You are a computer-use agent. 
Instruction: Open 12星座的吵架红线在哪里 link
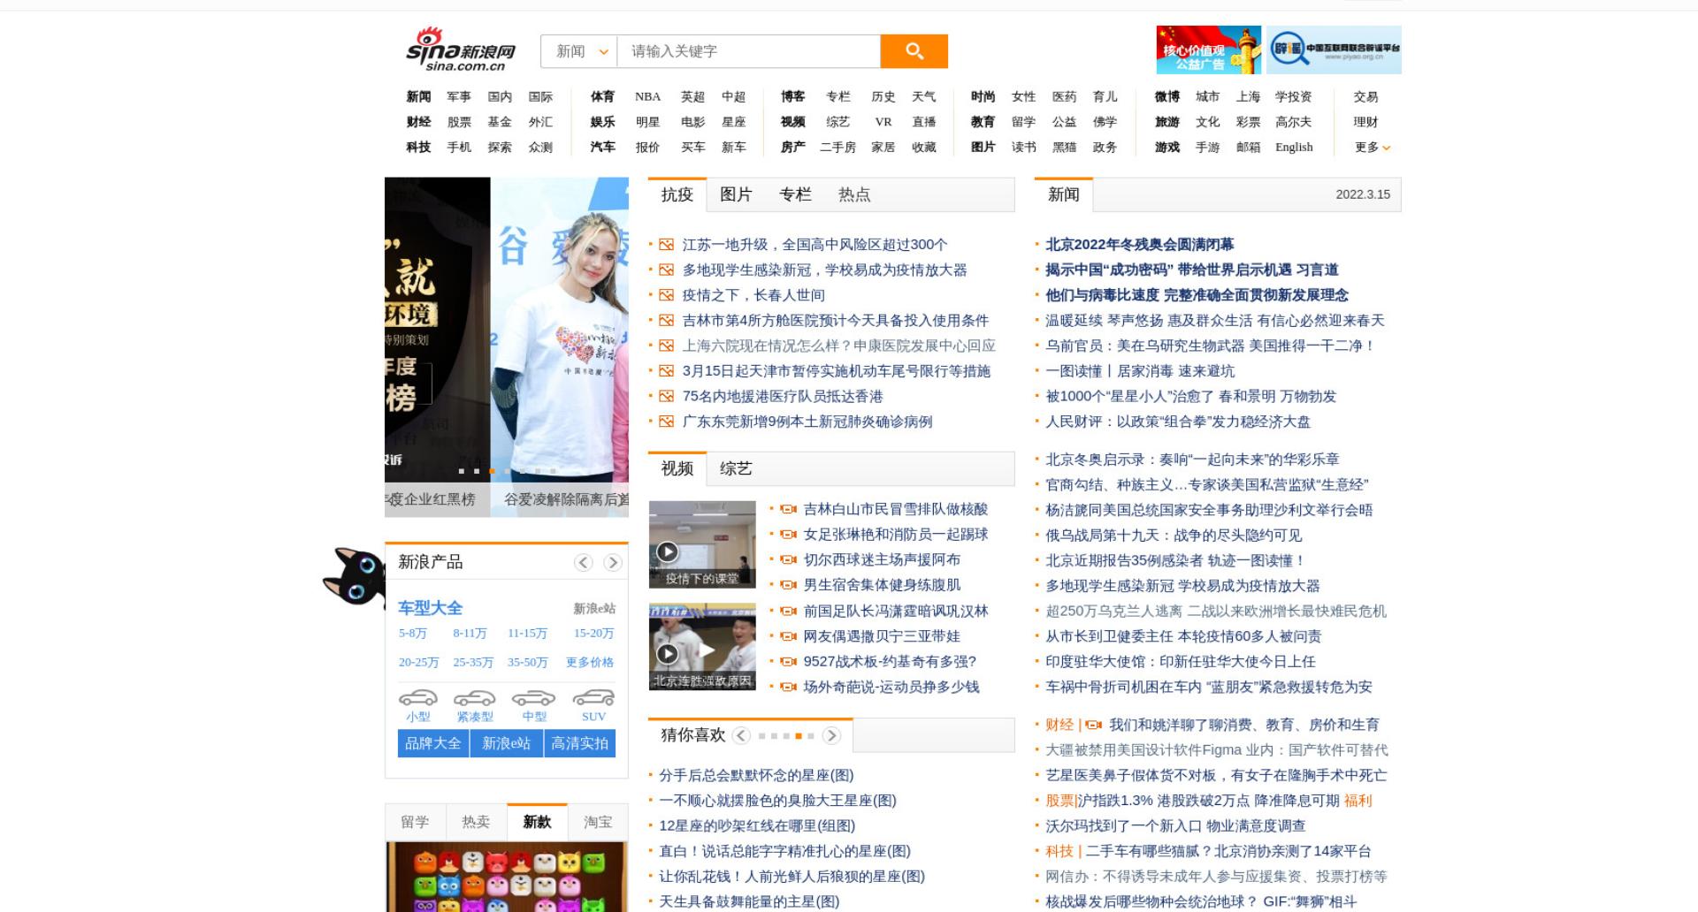click(x=757, y=826)
